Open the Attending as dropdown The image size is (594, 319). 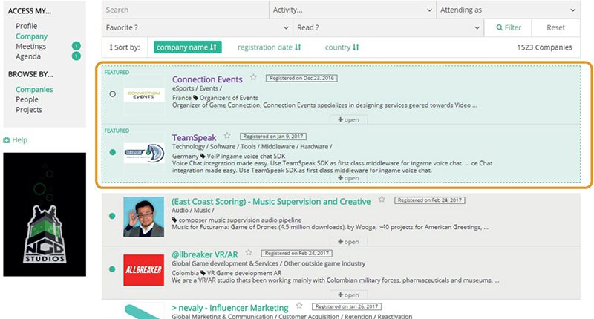tap(508, 10)
